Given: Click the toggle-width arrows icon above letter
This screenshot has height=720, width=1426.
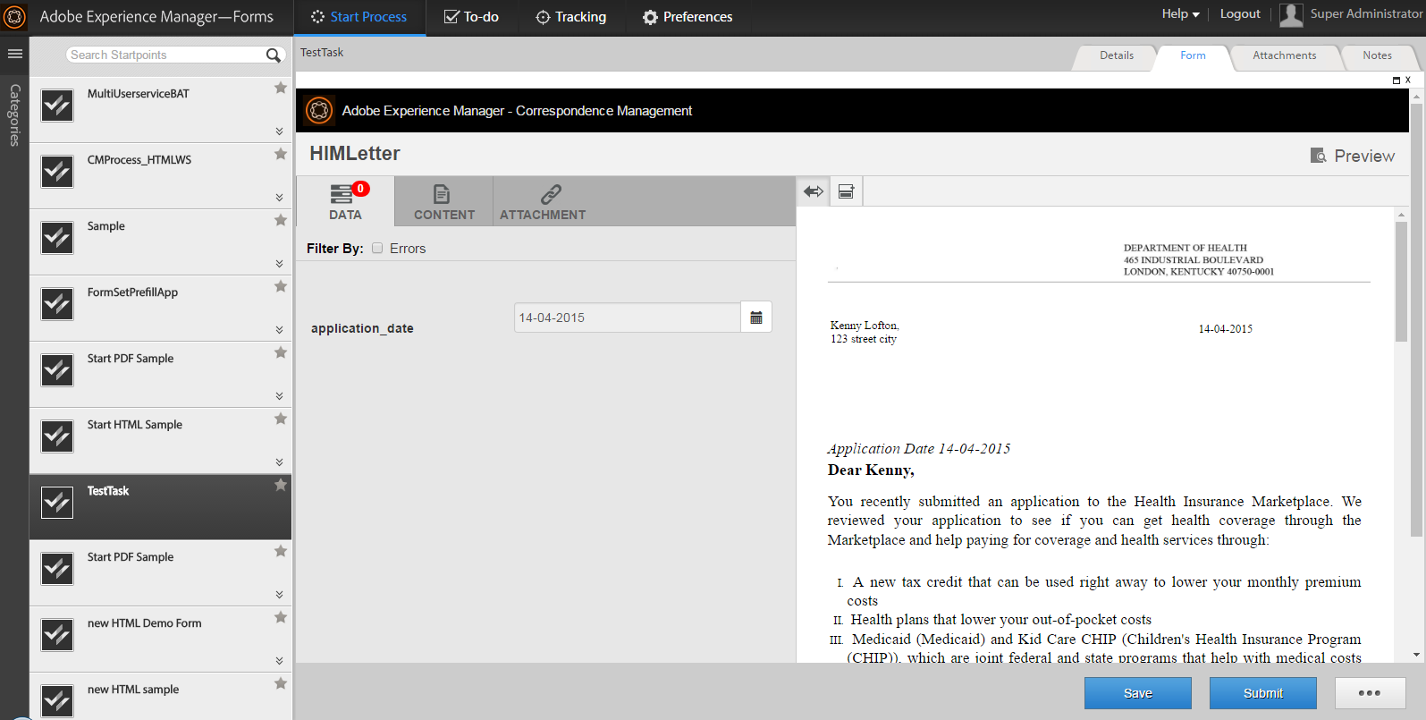Looking at the screenshot, I should (x=814, y=191).
